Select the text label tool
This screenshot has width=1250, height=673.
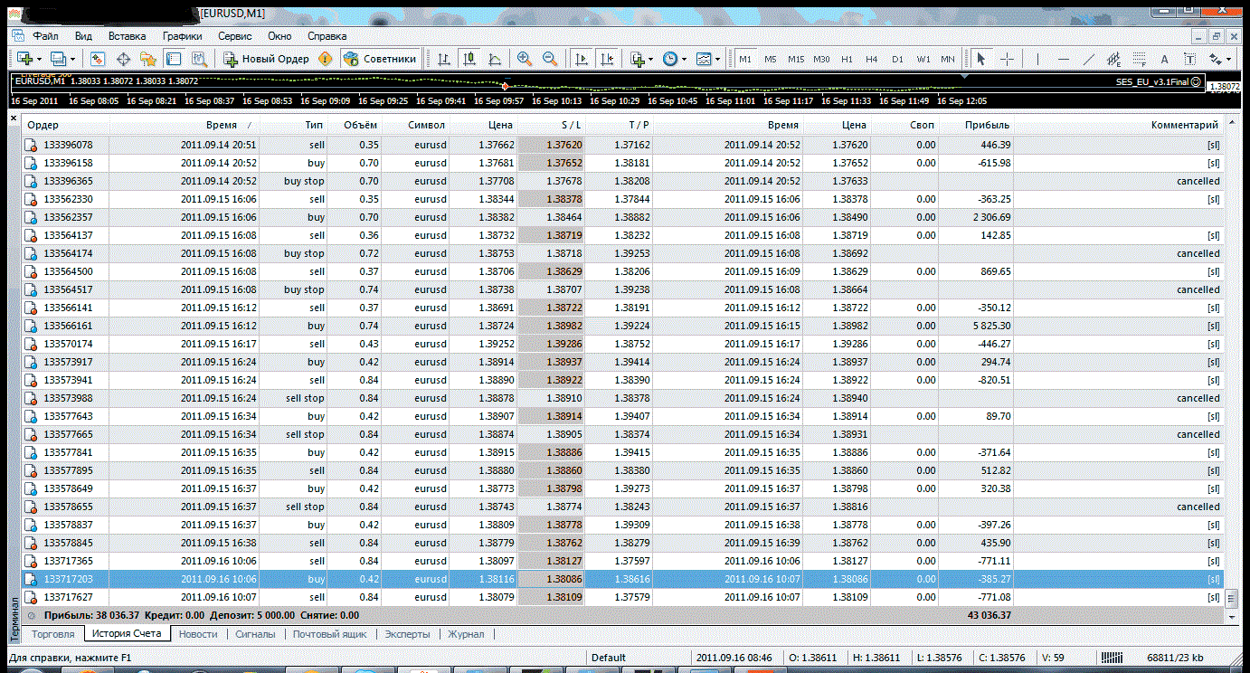pyautogui.click(x=1189, y=59)
